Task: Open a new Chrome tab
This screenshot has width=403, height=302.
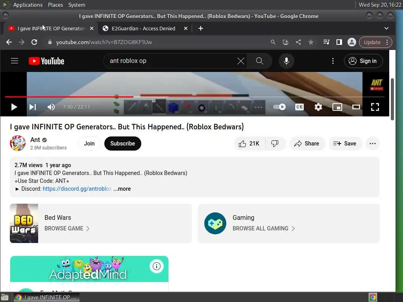Action: point(201,28)
